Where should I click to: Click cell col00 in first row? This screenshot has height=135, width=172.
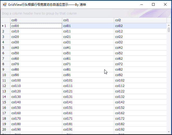coord(36,26)
